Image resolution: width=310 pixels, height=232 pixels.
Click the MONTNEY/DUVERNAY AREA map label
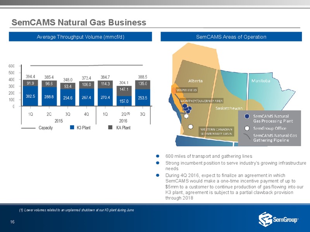[x=201, y=101]
